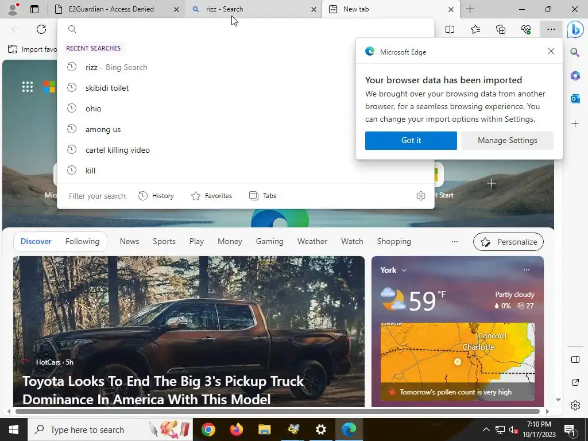588x441 pixels.
Task: Open the pollen count weather map
Action: point(458,362)
